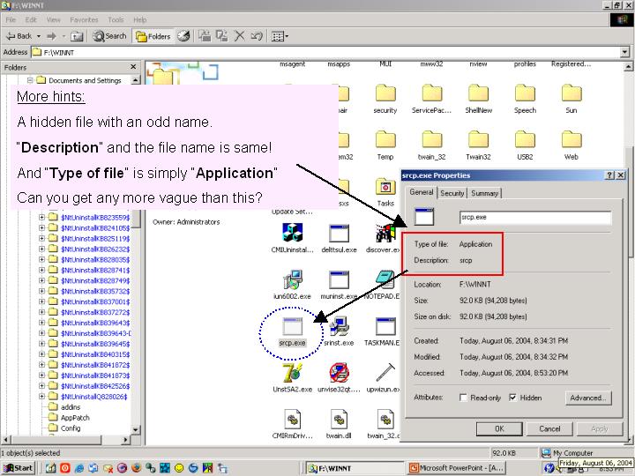Select $NtUninstallKB841873$ in folder tree
The image size is (635, 476).
click(94, 376)
